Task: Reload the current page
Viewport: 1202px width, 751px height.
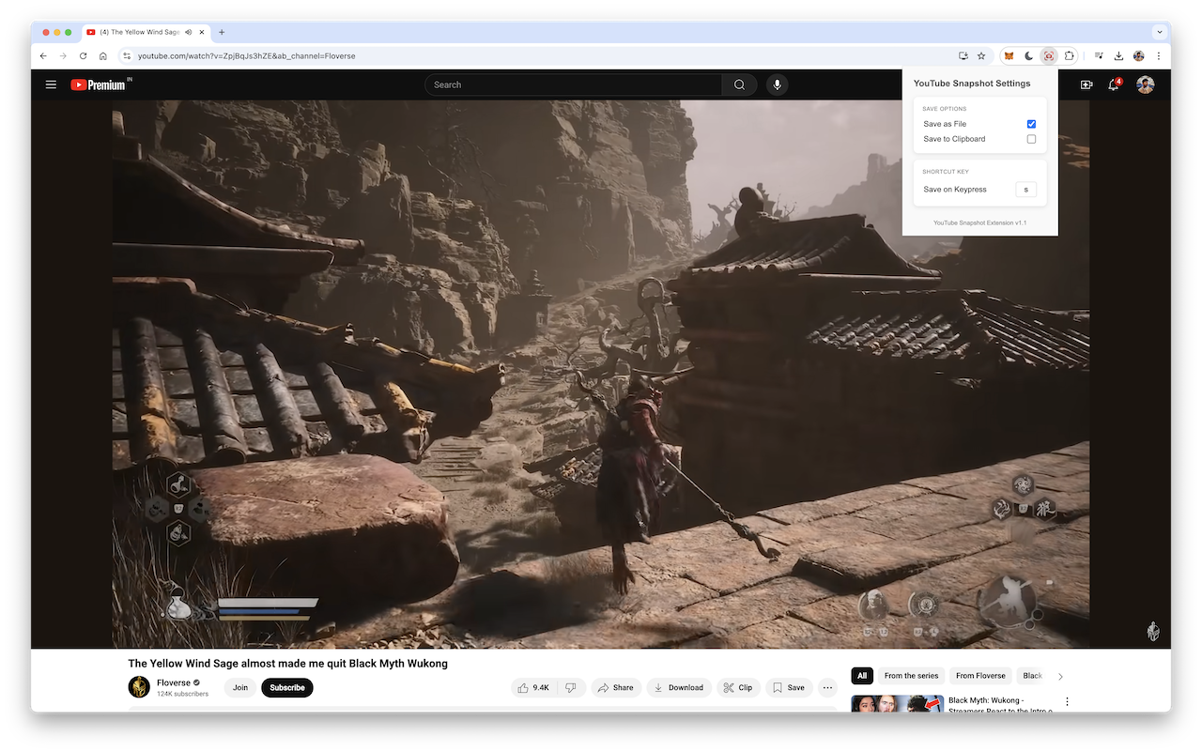Action: click(83, 56)
